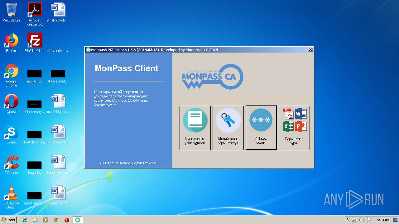Select the feetglobal.jpg desktop file
The image size is (399, 224).
tap(35, 137)
